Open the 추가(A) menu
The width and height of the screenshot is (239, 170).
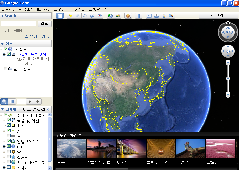click(x=78, y=9)
